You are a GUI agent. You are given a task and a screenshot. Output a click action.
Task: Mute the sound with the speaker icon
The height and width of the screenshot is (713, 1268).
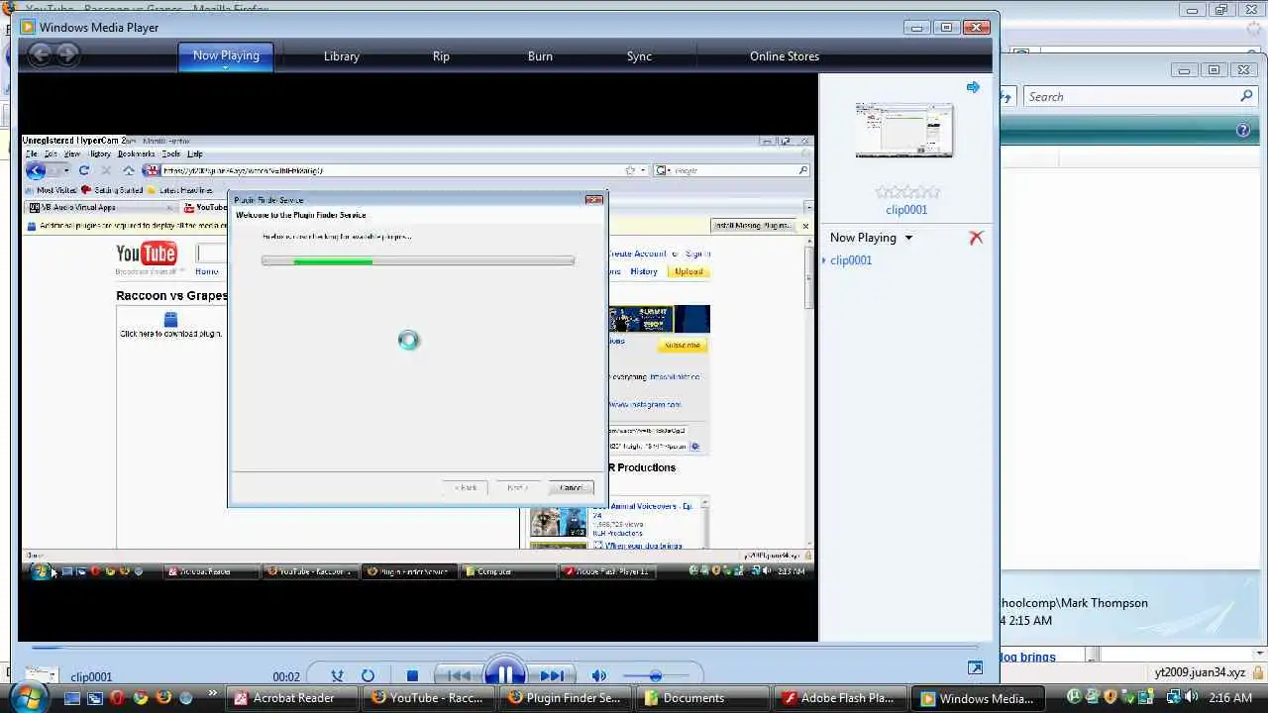(598, 676)
